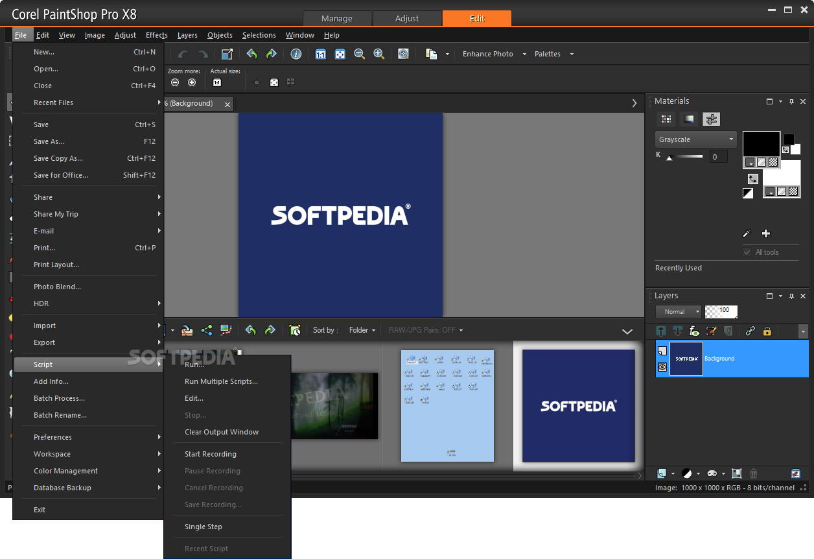Click the New Layer Group icon
814x559 pixels.
tap(737, 473)
